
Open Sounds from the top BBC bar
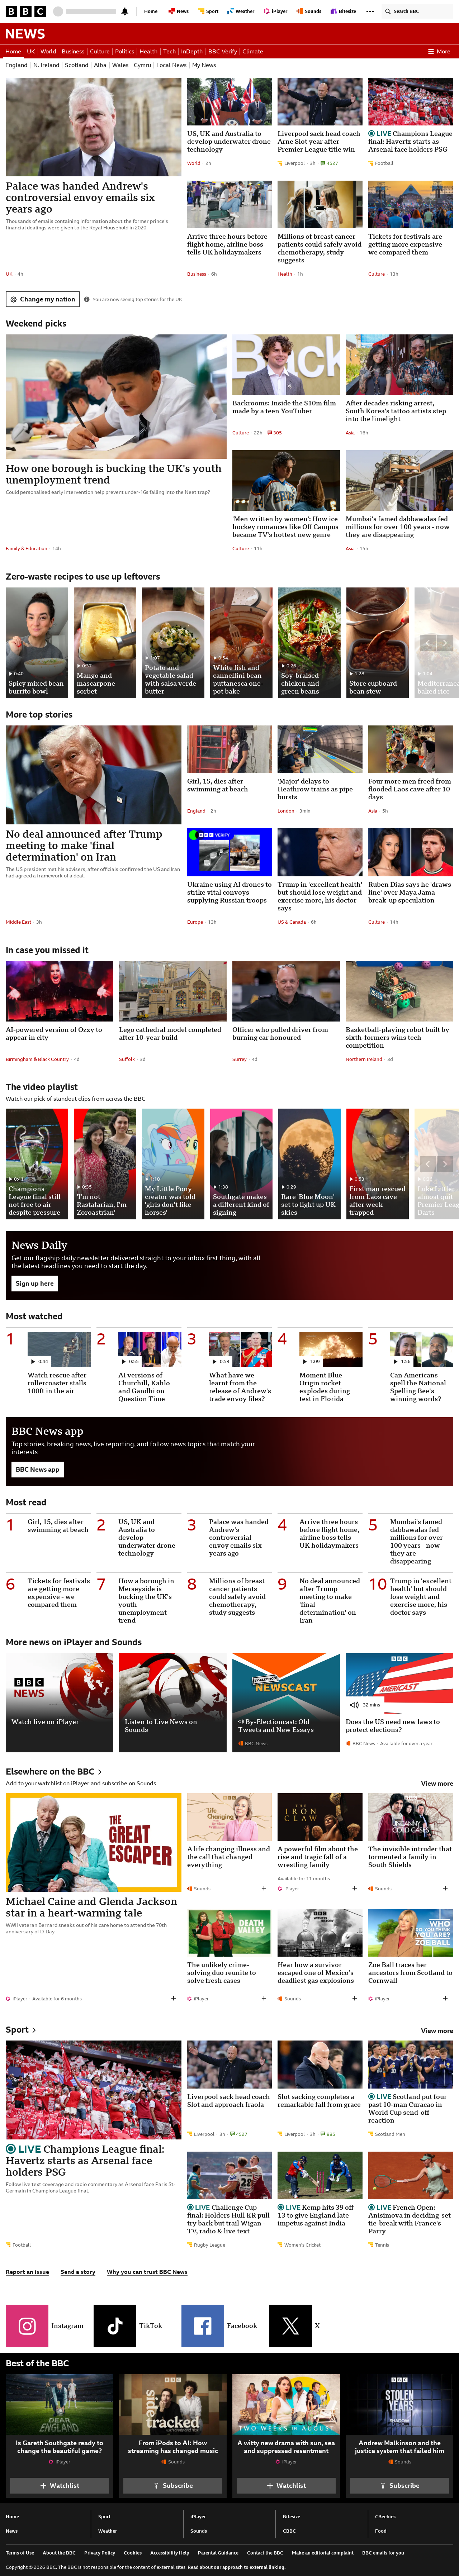310,11
